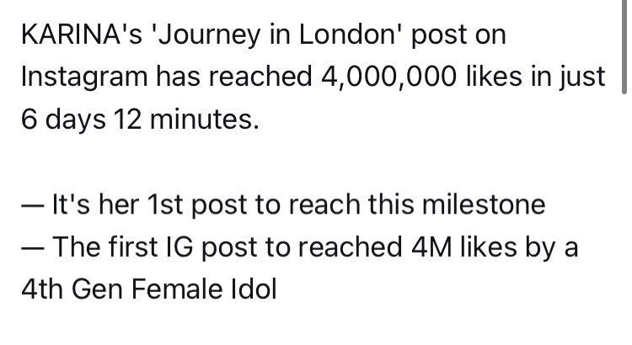This screenshot has height=345, width=632.
Task: Click the number 4,000,000
Action: 389,77
